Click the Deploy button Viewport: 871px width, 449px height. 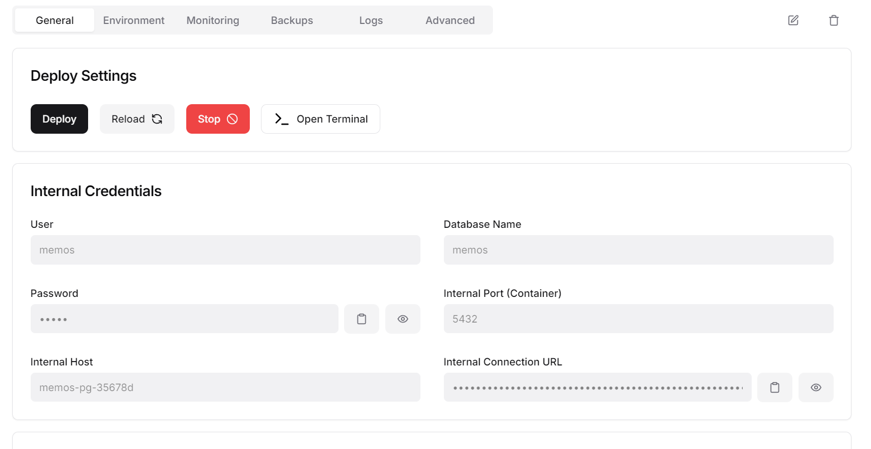point(59,119)
